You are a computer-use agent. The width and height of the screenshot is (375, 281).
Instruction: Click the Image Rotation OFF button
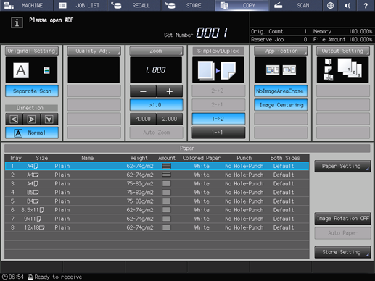tap(342, 219)
